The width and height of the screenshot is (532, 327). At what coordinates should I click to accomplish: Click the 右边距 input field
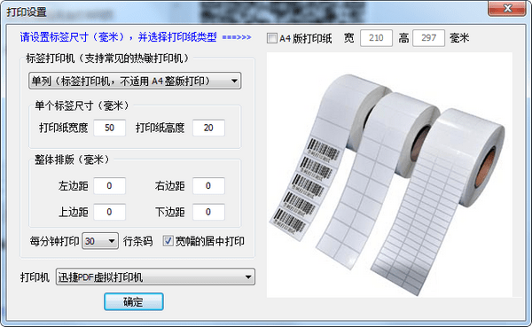click(208, 186)
